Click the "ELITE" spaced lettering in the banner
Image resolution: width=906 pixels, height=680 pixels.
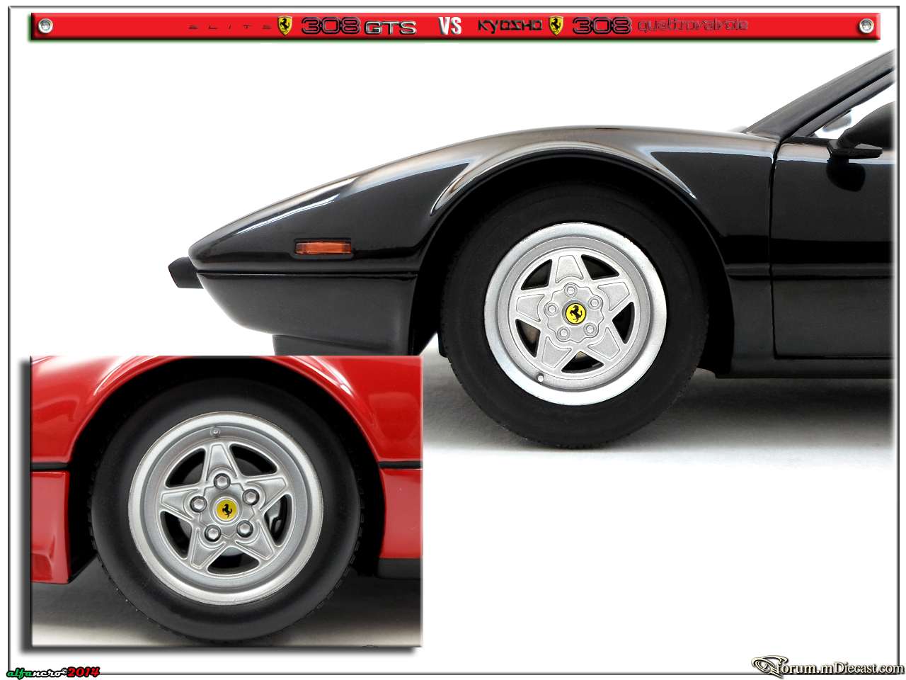[x=230, y=27]
